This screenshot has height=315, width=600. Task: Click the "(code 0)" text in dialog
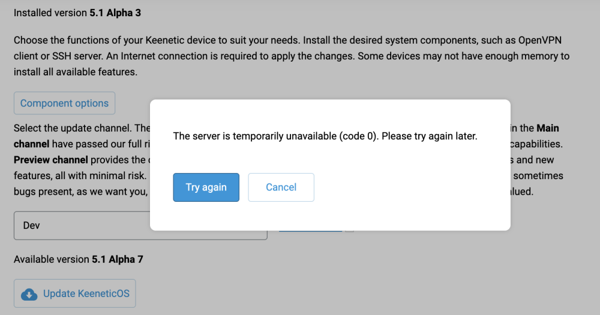pyautogui.click(x=359, y=136)
